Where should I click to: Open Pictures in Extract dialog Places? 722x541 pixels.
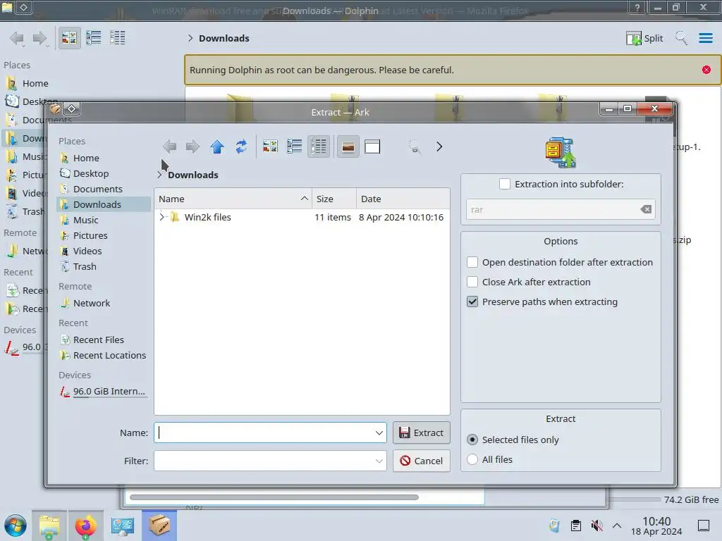(x=104, y=235)
